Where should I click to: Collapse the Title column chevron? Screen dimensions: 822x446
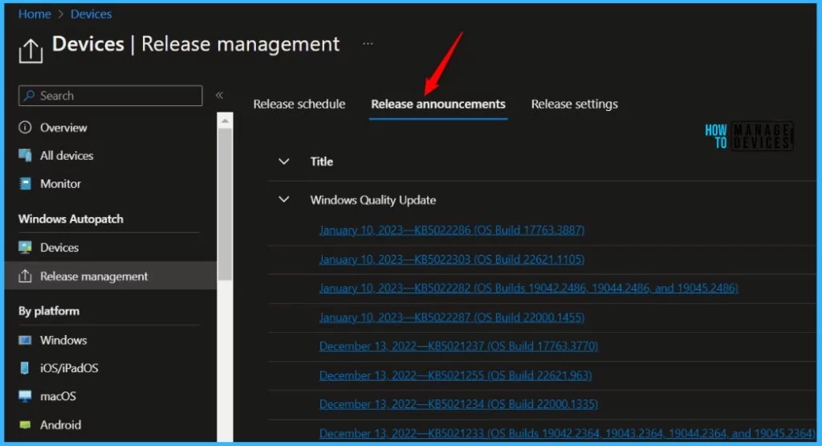click(283, 162)
